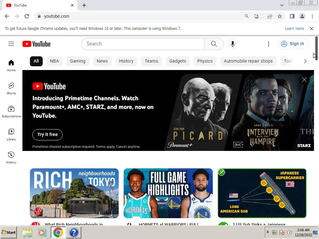Click the magnifier search button
This screenshot has width=319, height=239.
click(x=214, y=44)
